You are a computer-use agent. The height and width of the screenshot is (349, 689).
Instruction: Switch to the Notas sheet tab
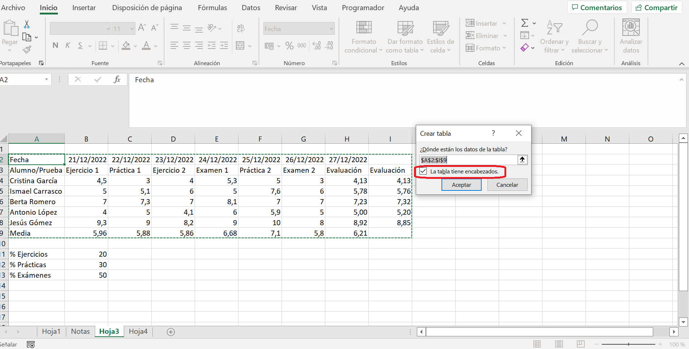(80, 332)
